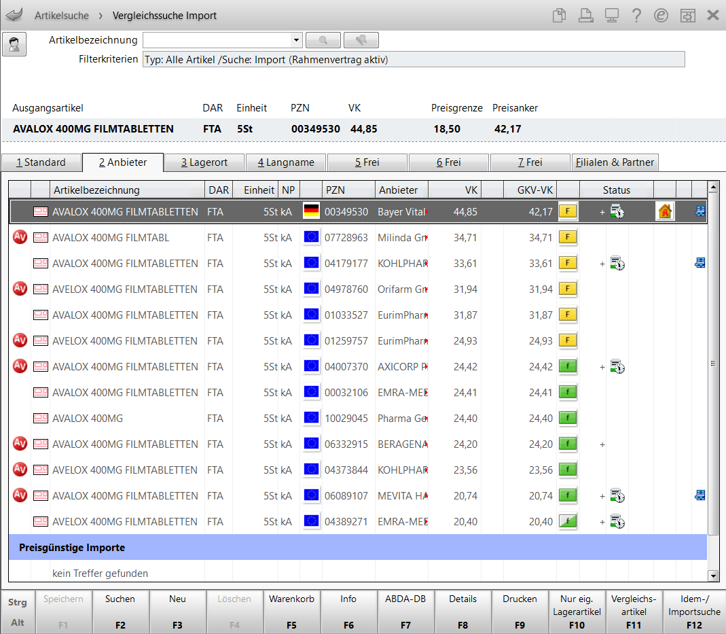Click the MEVITA supplier cell
Image resolution: width=726 pixels, height=634 pixels.
click(x=402, y=495)
